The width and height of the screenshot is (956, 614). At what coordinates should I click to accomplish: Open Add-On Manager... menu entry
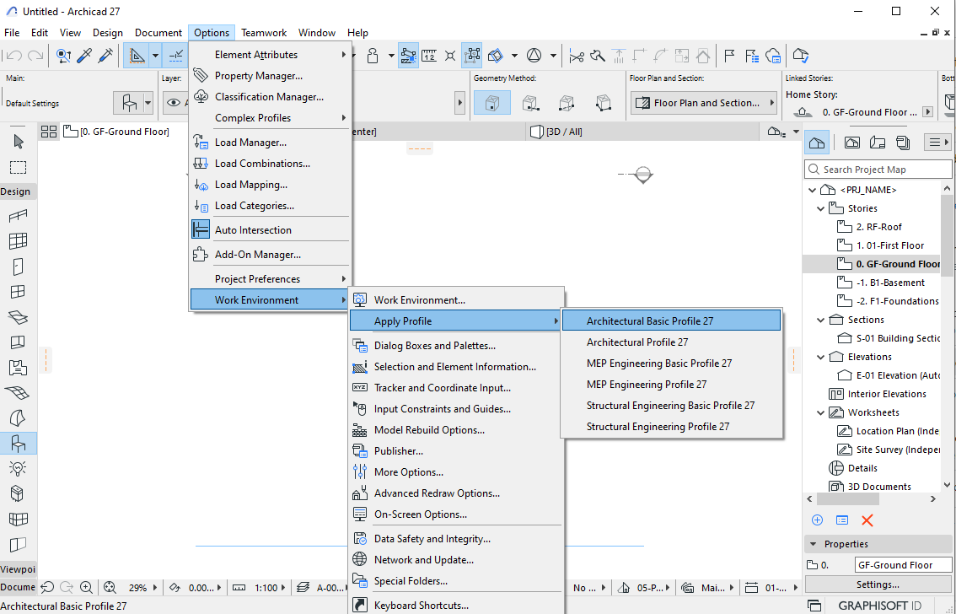269,254
